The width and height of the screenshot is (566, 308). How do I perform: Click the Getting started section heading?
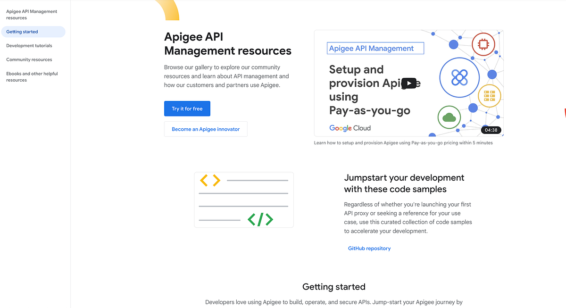(x=334, y=287)
